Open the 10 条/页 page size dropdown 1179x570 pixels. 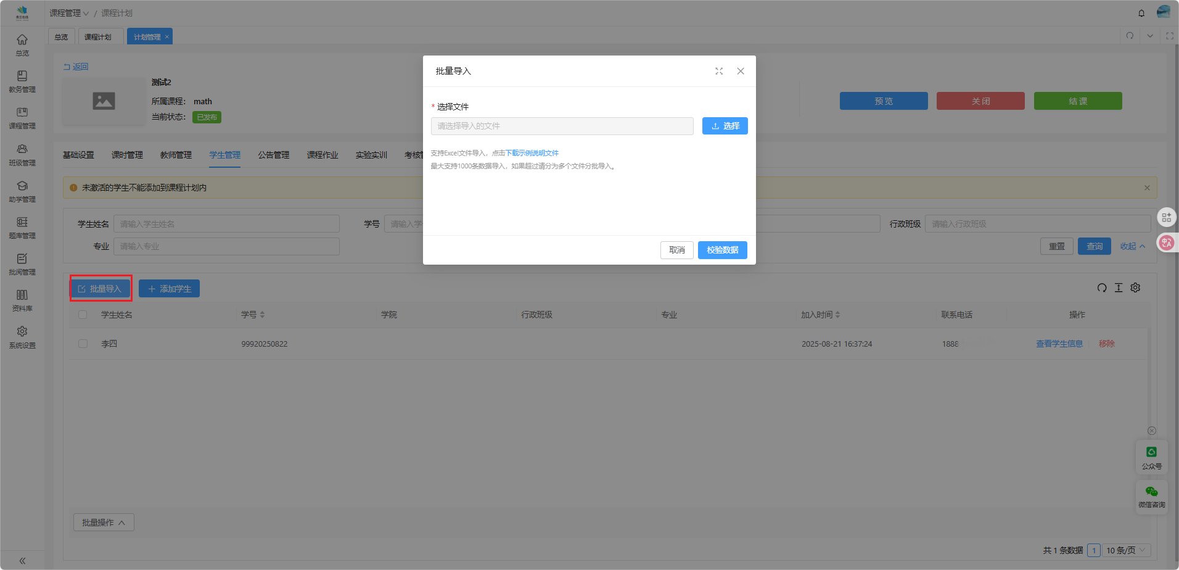pos(1125,550)
